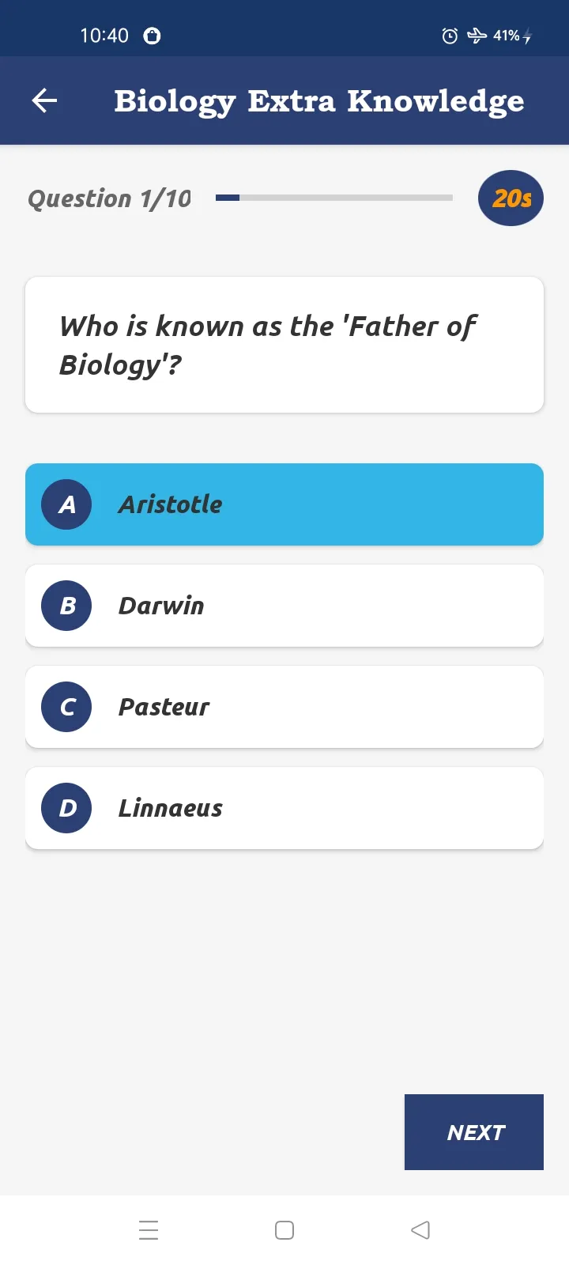The image size is (569, 1265).
Task: Tap the alarm clock status icon
Action: 450,36
